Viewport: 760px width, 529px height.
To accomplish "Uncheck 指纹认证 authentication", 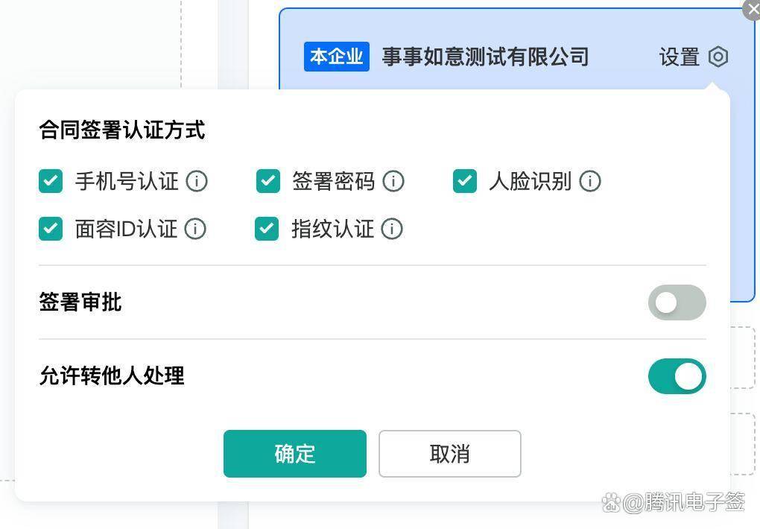I will (x=266, y=229).
